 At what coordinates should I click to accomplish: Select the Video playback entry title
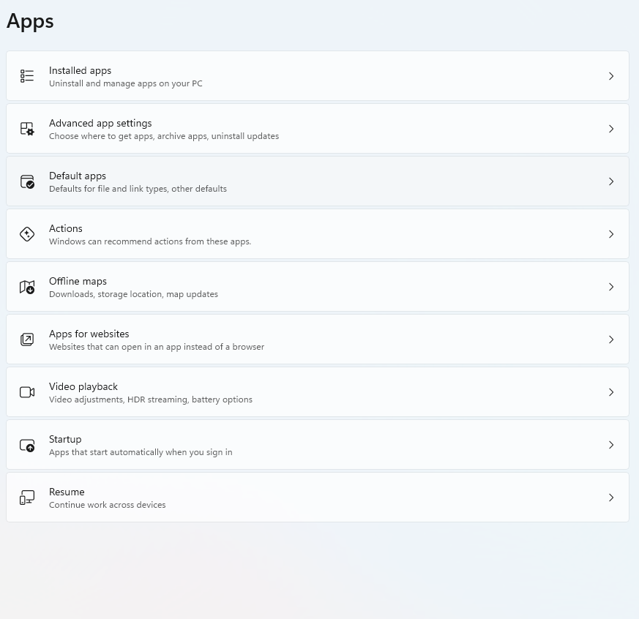[x=83, y=386]
